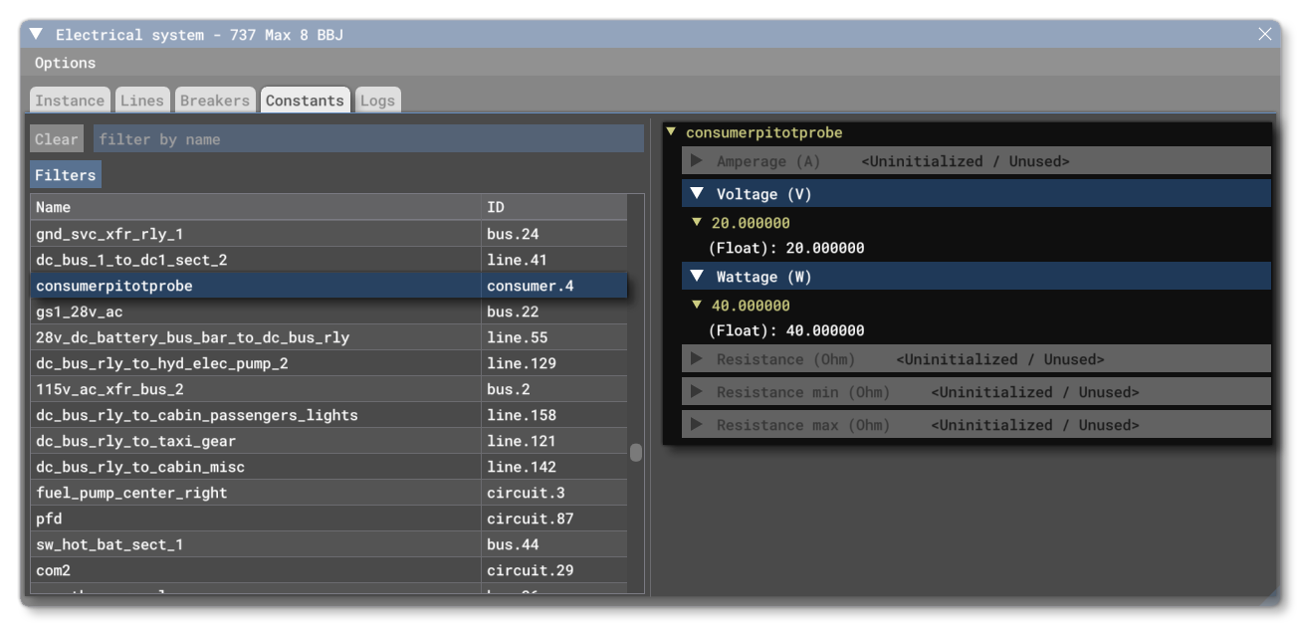Click the table scrollbar thumb
The height and width of the screenshot is (627, 1301).
click(634, 451)
